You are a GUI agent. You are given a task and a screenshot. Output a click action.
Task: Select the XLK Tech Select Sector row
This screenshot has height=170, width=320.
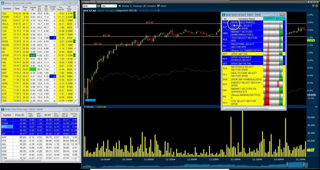pyautogui.click(x=254, y=39)
